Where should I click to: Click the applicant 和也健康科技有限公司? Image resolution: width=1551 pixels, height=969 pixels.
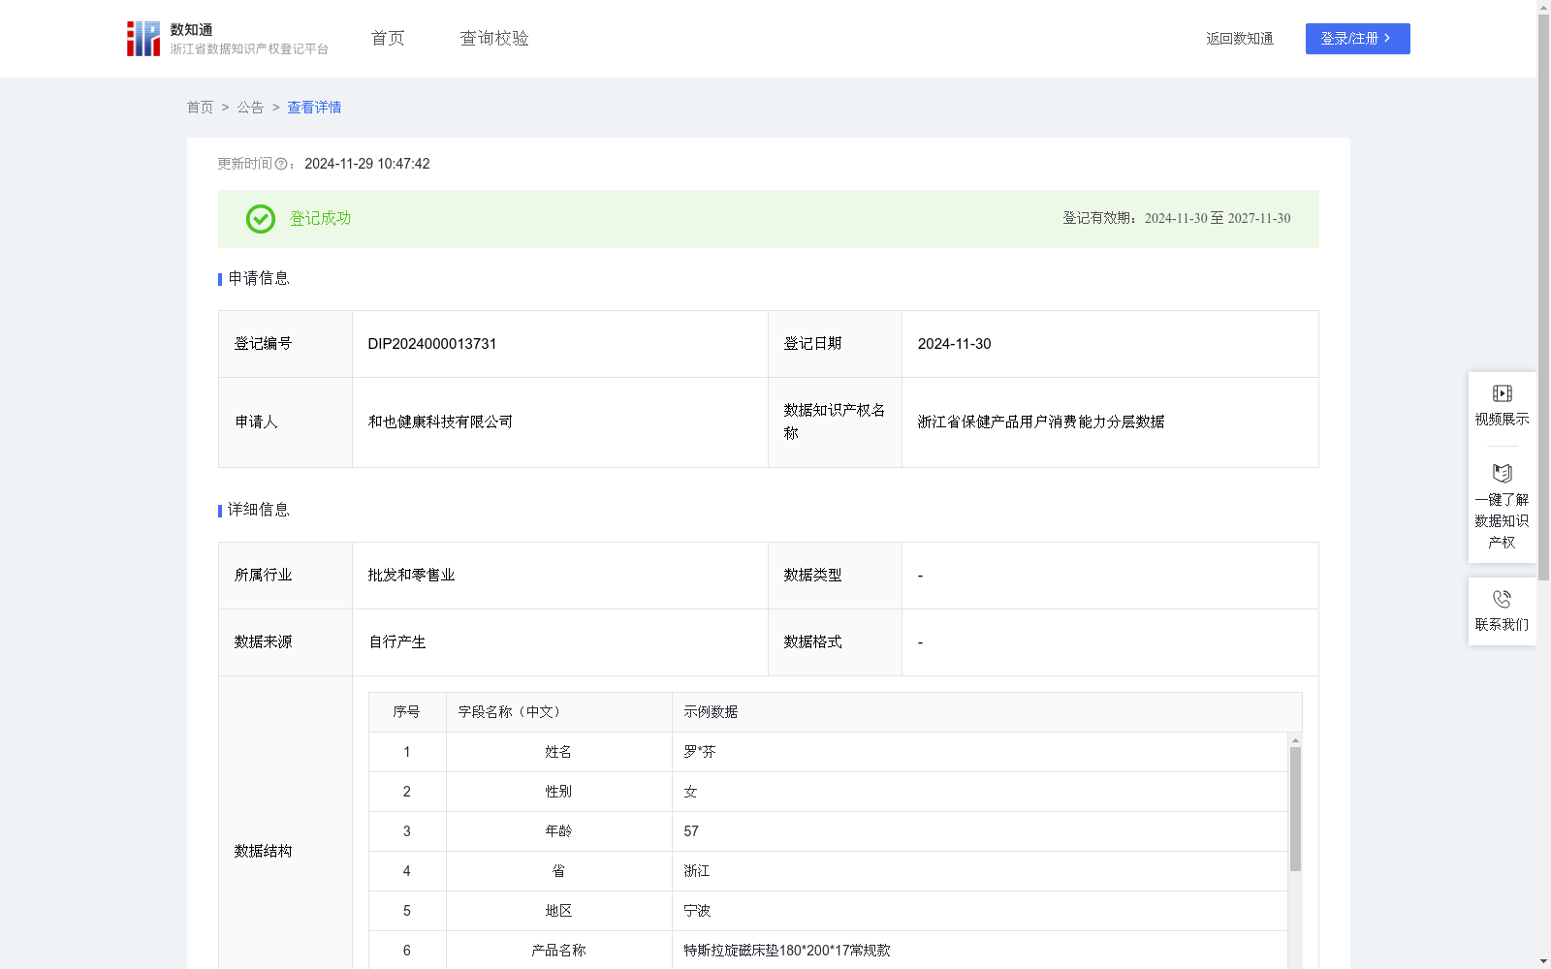click(440, 422)
